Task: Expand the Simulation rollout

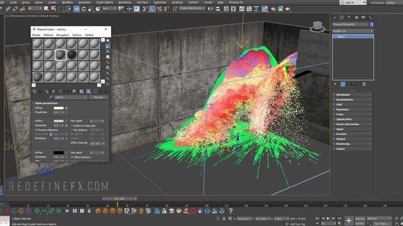Action: click(353, 95)
